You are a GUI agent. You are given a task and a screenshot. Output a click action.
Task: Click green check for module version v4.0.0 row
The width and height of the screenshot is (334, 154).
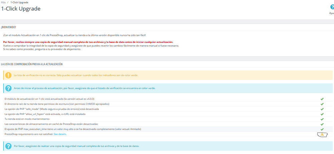(x=322, y=99)
